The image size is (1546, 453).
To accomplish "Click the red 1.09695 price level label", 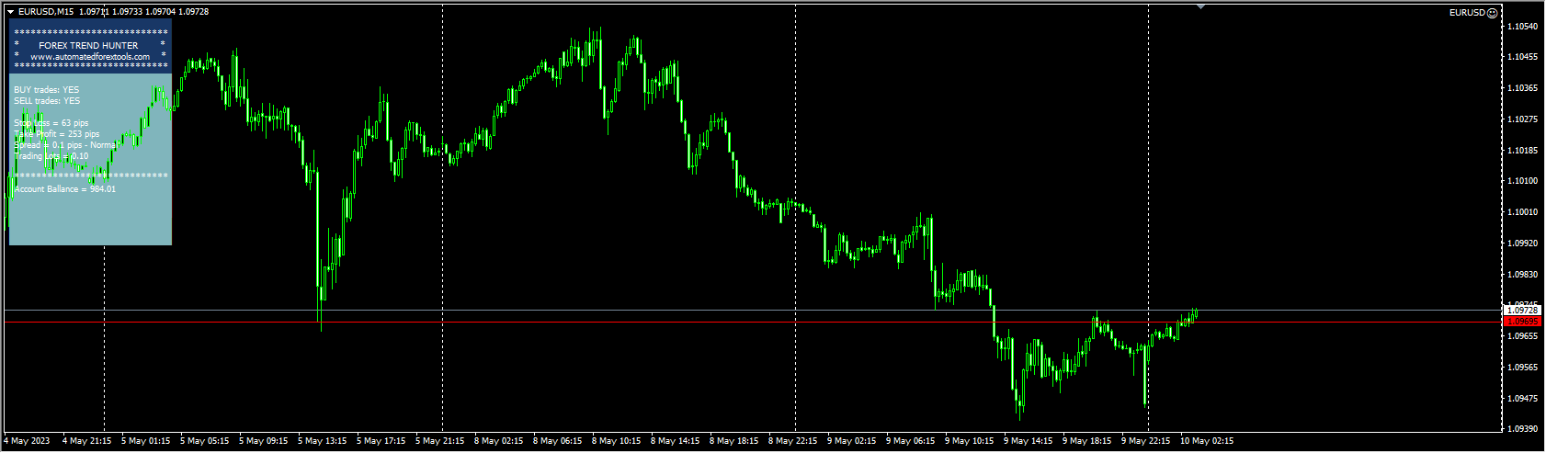I will pyautogui.click(x=1521, y=323).
